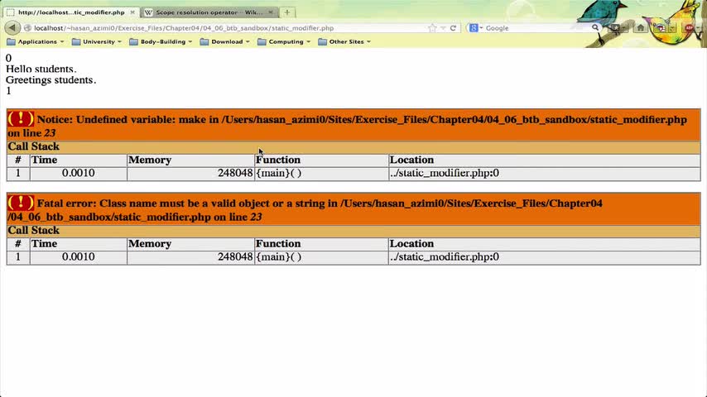This screenshot has height=397, width=707.
Task: Choose search engine via Google icon dropdown
Action: [476, 28]
